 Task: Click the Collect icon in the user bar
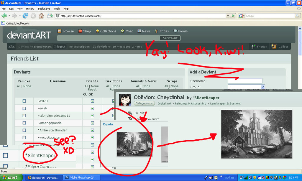click(274, 46)
